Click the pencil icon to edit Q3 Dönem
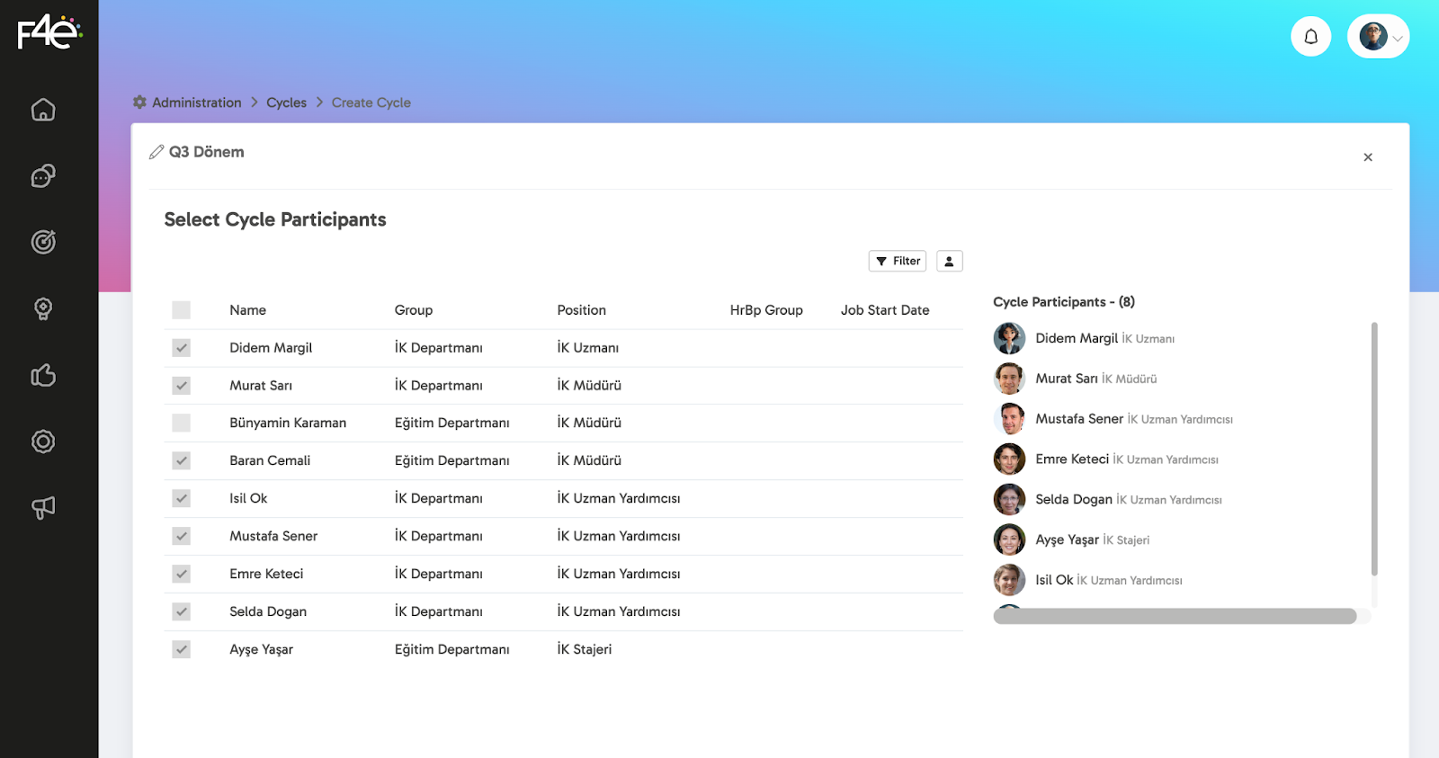 156,152
